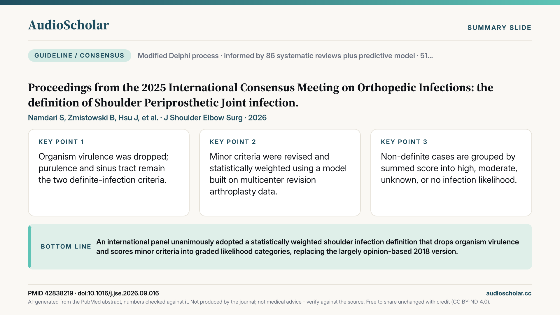Click the Modified Delphi process description line

click(285, 56)
